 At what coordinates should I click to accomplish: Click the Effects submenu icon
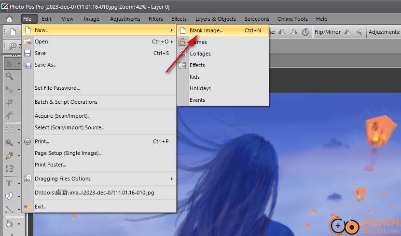[x=182, y=65]
